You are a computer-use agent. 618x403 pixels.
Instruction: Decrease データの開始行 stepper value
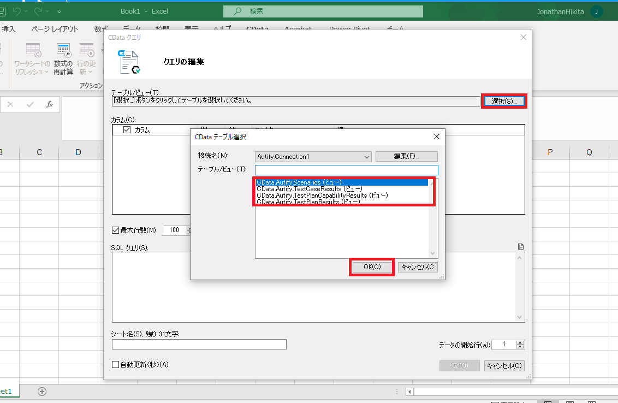(x=520, y=347)
